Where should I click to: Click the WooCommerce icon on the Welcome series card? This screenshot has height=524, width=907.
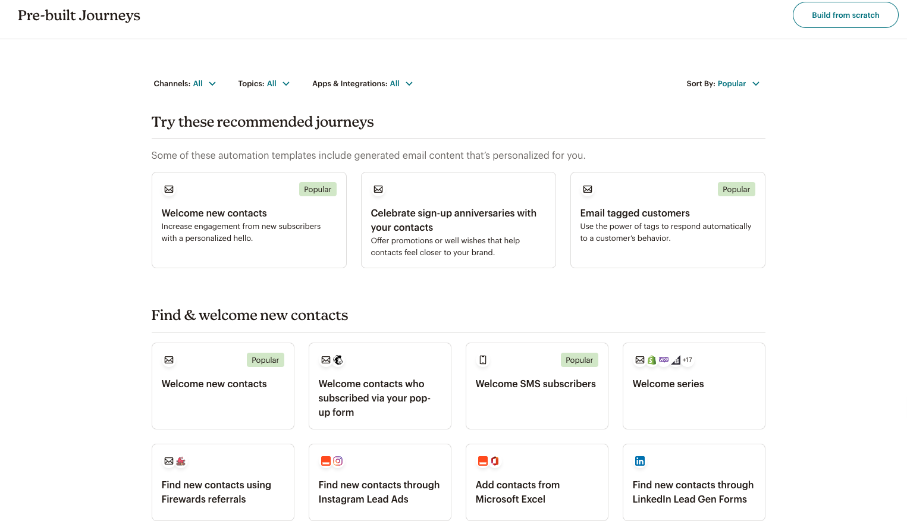tap(664, 360)
